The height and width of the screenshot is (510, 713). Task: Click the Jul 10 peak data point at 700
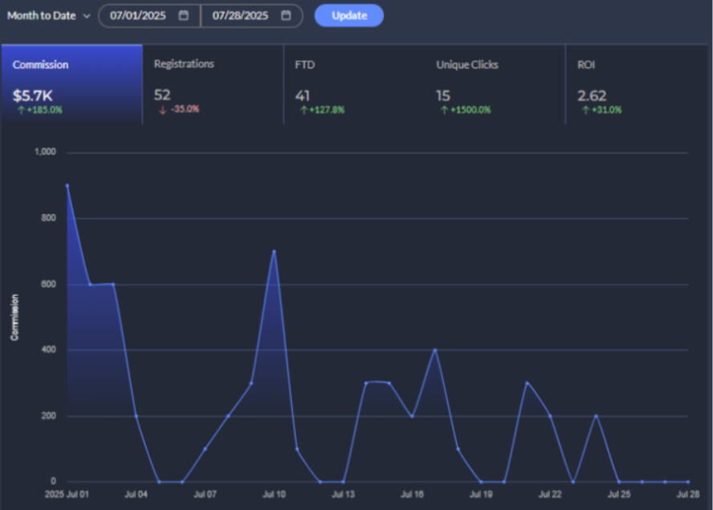(x=274, y=251)
